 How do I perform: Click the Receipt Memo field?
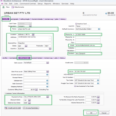pyautogui.click(x=36, y=78)
